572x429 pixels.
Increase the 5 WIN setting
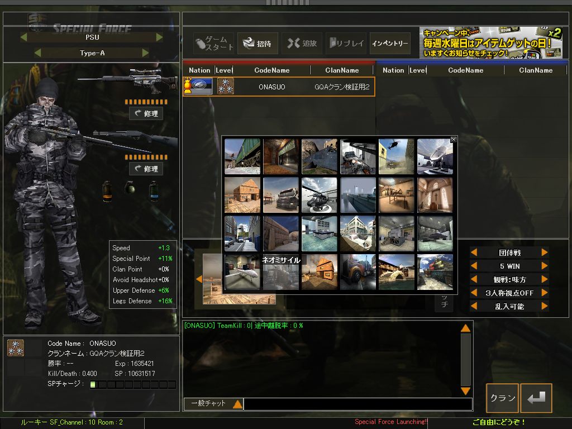click(545, 266)
